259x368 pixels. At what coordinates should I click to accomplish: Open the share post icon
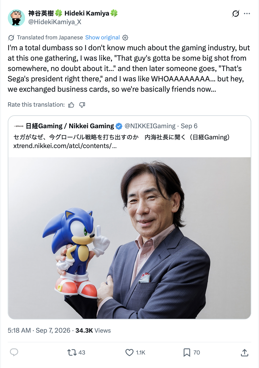[x=244, y=352]
